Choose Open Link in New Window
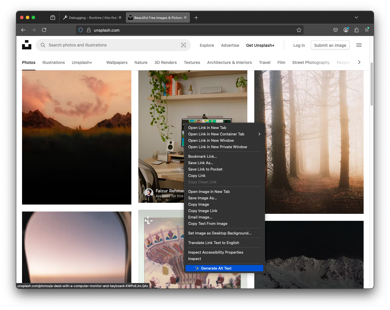This screenshot has height=310, width=390. 224,140
